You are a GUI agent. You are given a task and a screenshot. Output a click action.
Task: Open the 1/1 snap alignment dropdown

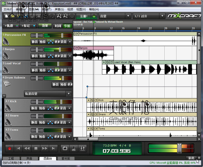[162, 16]
